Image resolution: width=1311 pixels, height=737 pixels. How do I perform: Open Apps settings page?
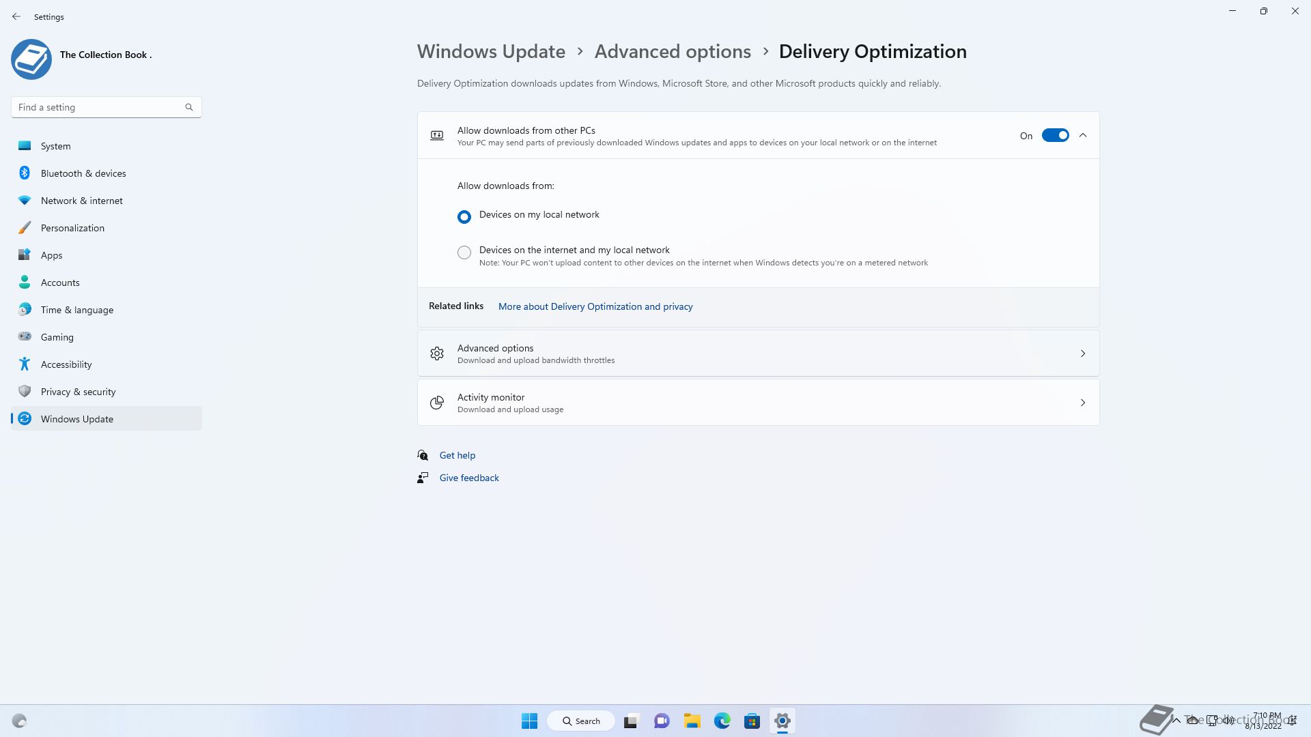tap(107, 255)
